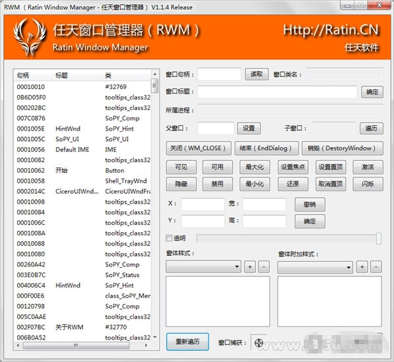Select the 关于RWM row

82,327
